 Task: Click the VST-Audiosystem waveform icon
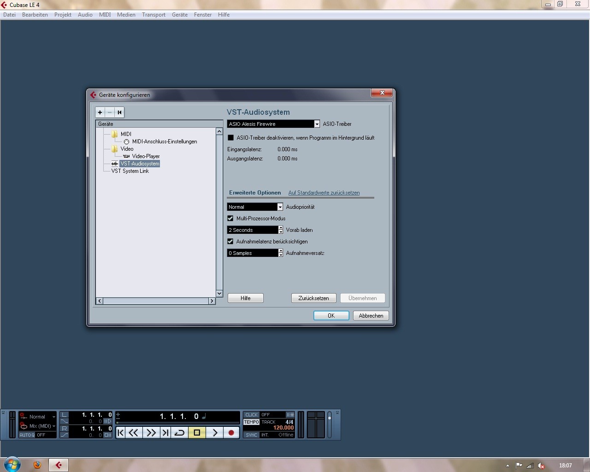coord(115,164)
